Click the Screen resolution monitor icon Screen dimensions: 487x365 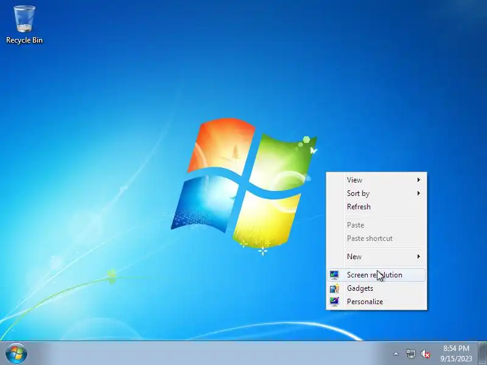coord(334,275)
